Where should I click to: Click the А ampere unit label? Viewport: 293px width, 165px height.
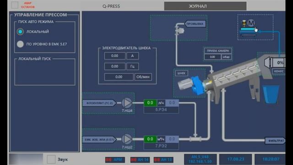click(x=132, y=56)
